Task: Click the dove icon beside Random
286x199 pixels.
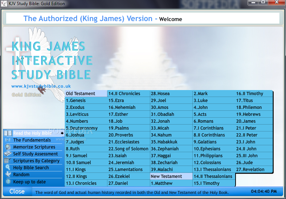Action: point(8,174)
